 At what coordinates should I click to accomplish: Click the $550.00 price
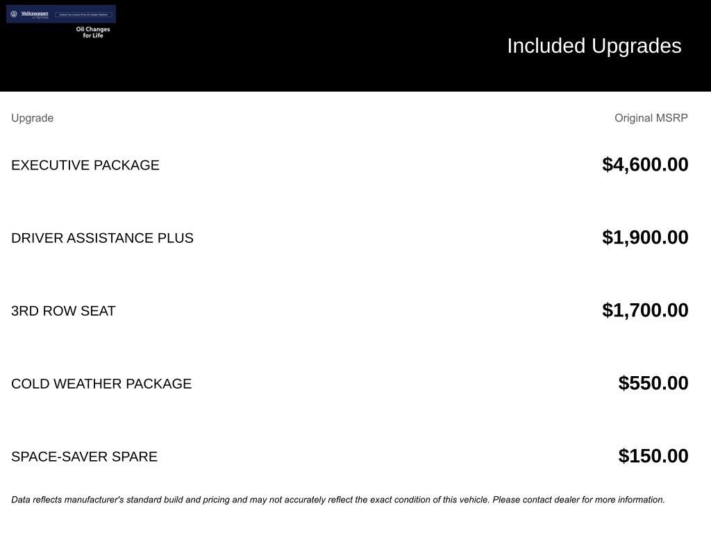pyautogui.click(x=653, y=383)
